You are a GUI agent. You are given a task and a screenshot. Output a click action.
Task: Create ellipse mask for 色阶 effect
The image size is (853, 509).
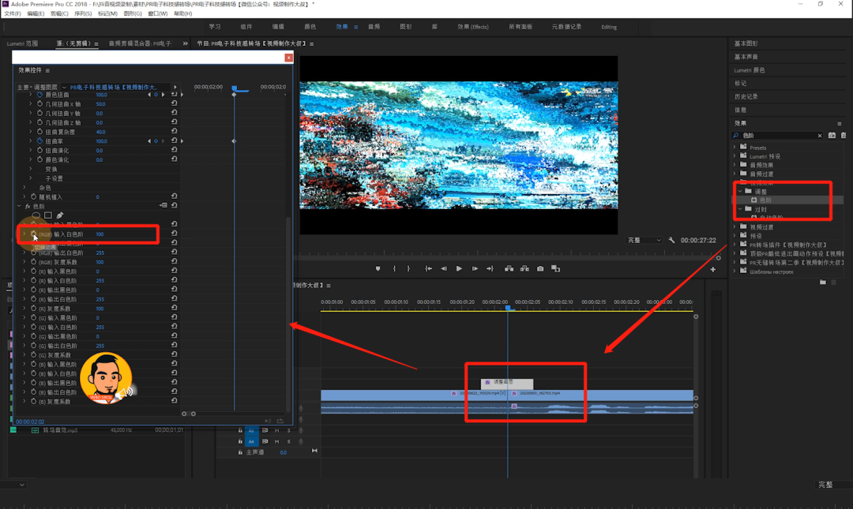pos(36,215)
